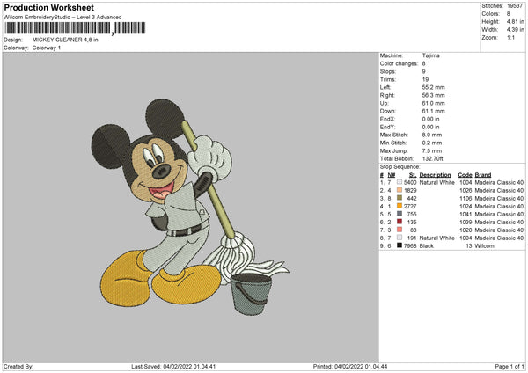Click the orange swatch for code 1024

(x=400, y=206)
